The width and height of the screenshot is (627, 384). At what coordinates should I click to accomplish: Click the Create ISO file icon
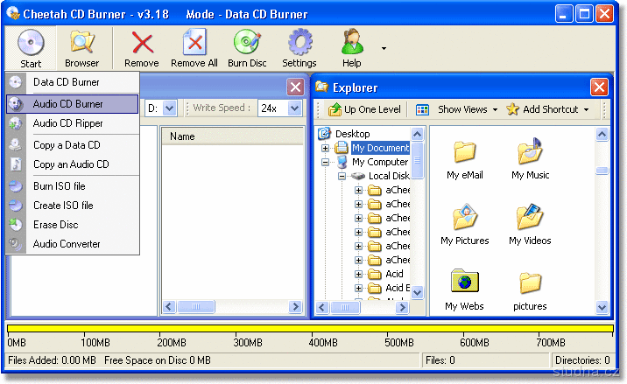16,205
